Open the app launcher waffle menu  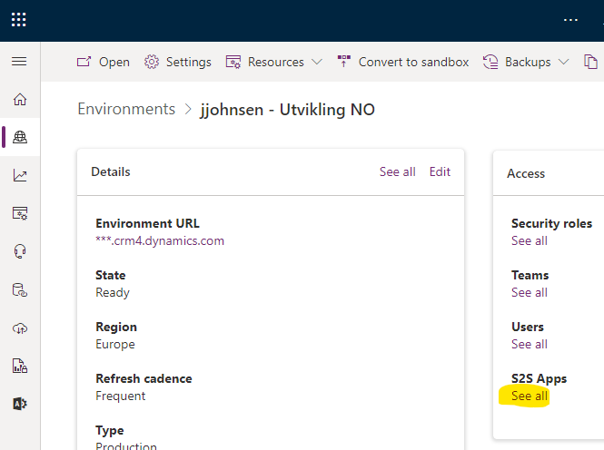tap(18, 20)
